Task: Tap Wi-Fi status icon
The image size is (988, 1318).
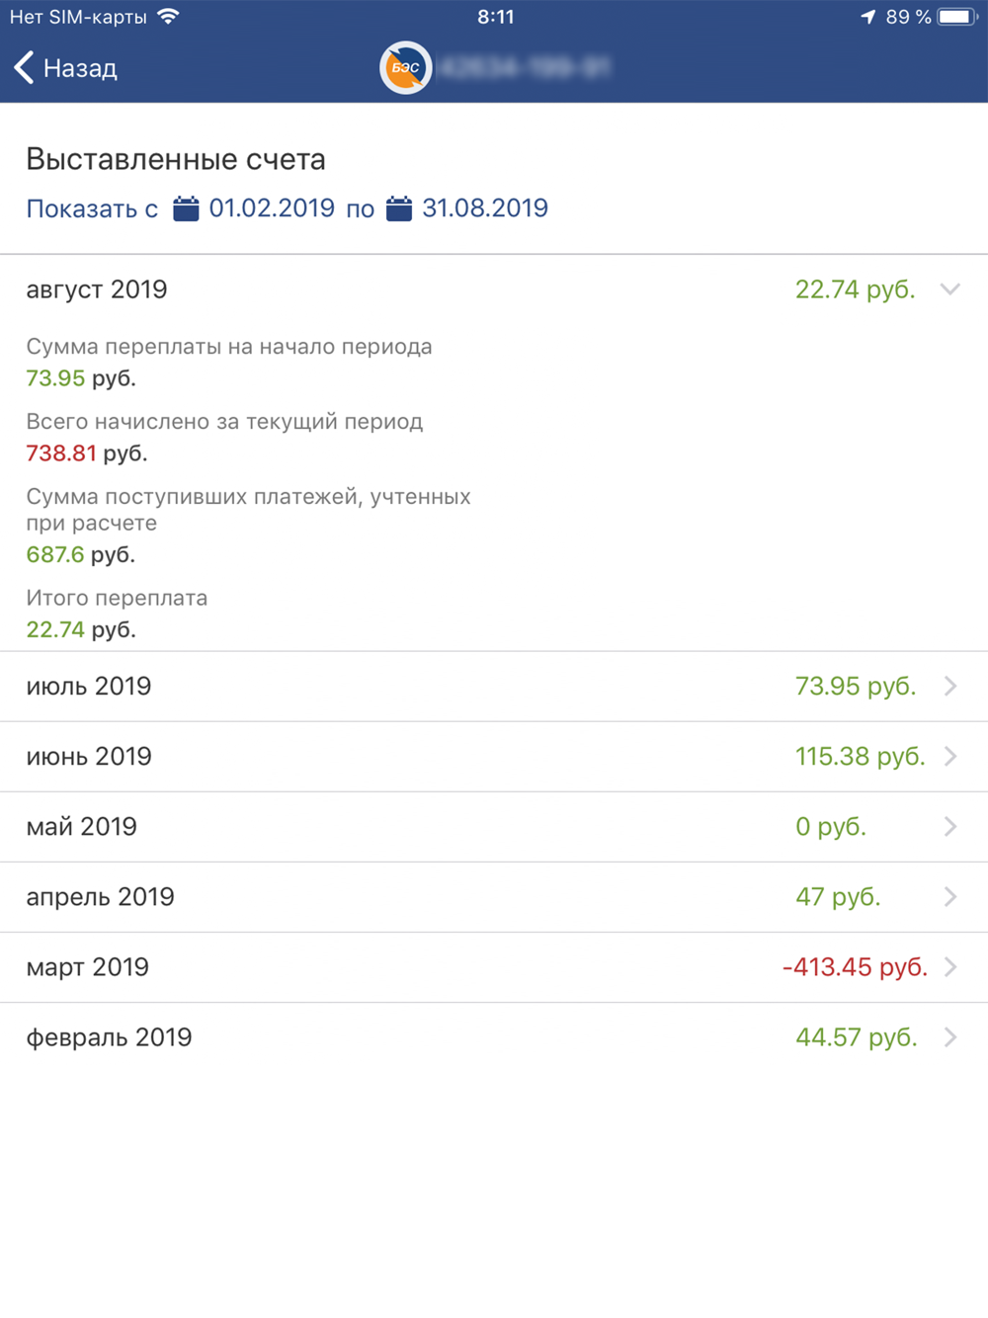Action: 169,17
